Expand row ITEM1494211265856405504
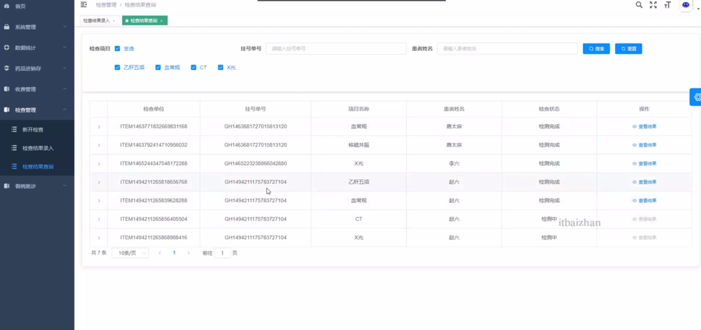Screen dimensions: 701x330 pyautogui.click(x=99, y=219)
